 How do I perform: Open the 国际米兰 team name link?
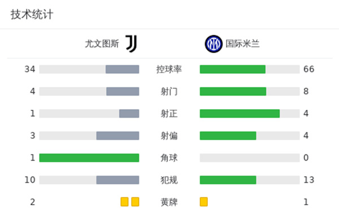click(x=242, y=44)
